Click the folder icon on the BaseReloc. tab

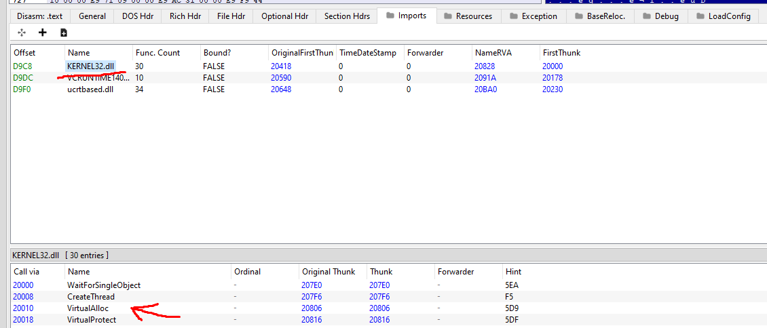pyautogui.click(x=579, y=16)
